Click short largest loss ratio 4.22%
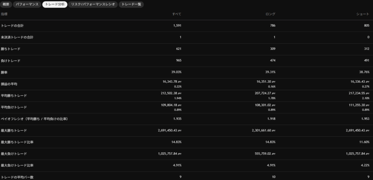The image size is (373, 180). click(365, 165)
